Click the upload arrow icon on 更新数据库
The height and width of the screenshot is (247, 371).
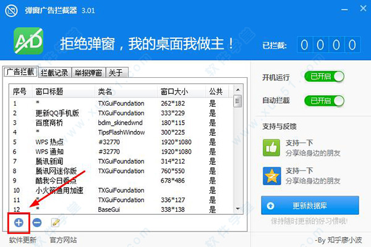pyautogui.click(x=270, y=206)
